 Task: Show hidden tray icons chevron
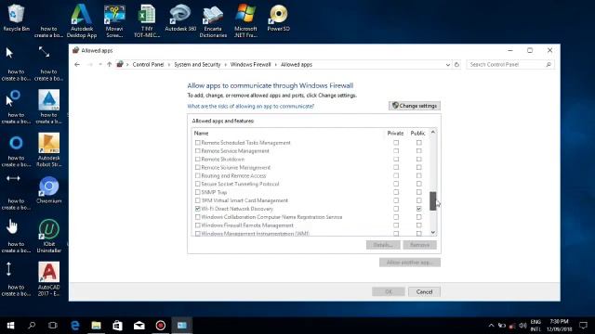(x=492, y=326)
